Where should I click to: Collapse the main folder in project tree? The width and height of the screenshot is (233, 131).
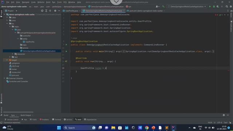tap(10, 27)
